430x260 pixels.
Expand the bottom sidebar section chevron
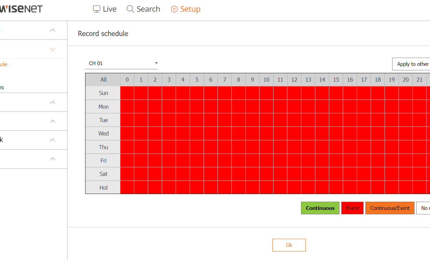[53, 159]
